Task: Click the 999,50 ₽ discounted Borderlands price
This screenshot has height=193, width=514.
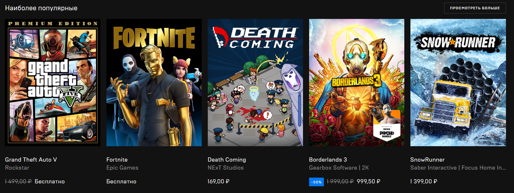Action: (x=369, y=181)
